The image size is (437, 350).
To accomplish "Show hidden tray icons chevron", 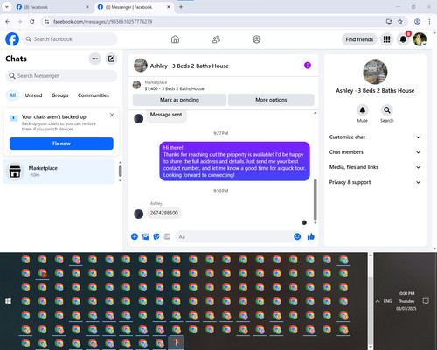I will [x=378, y=301].
